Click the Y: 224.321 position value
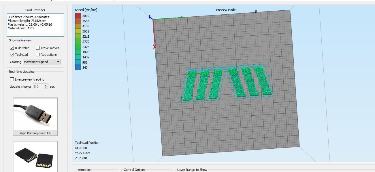This screenshot has height=172, width=375. tap(83, 153)
